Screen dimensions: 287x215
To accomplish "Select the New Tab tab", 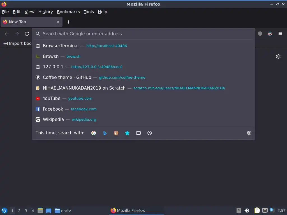I will [31, 22].
